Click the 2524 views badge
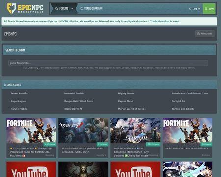 click(x=153, y=144)
